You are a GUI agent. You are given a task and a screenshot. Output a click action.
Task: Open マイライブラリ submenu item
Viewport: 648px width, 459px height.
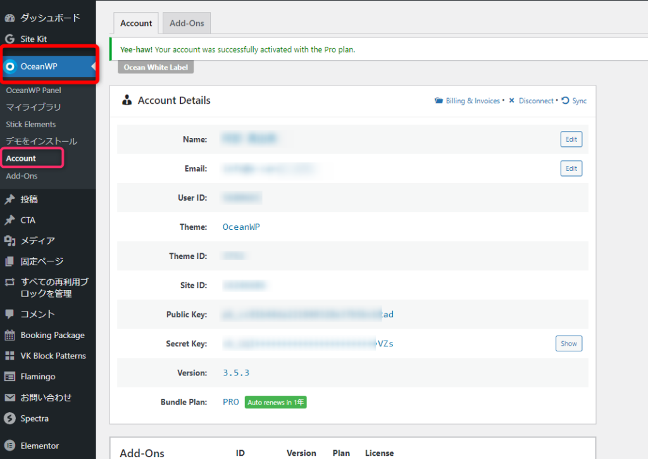34,107
